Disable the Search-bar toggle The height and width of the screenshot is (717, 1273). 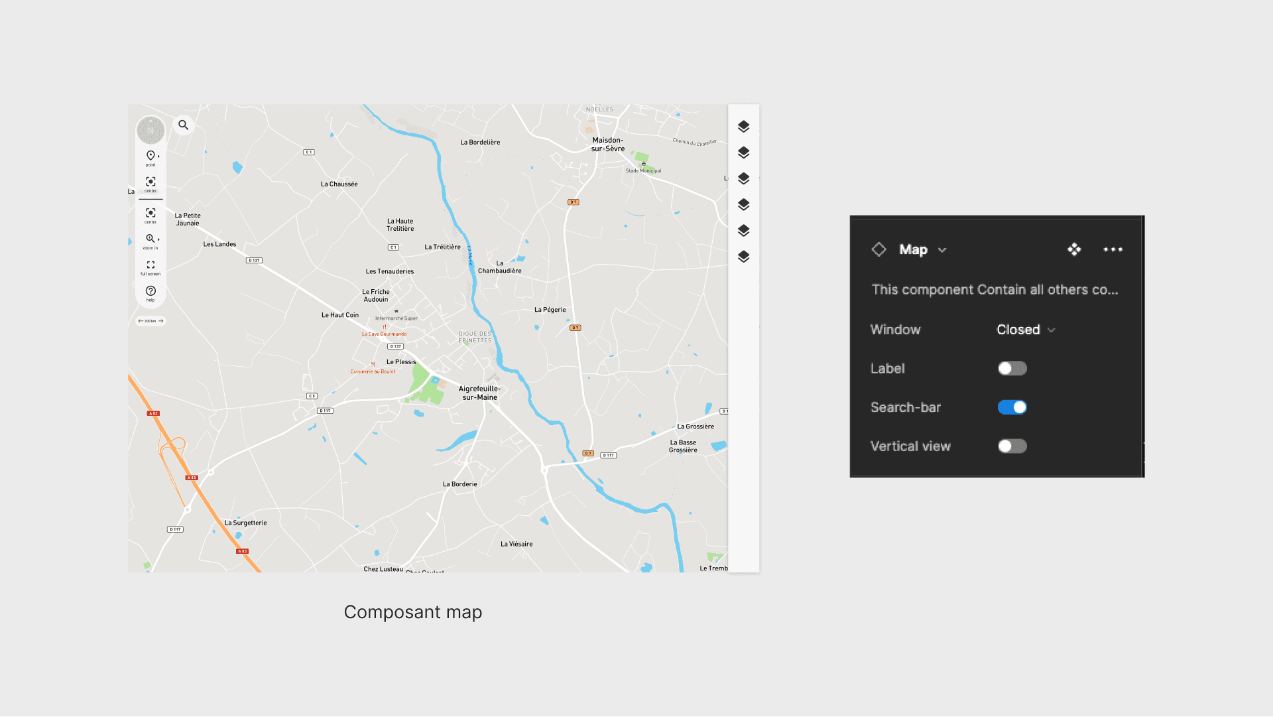1012,407
